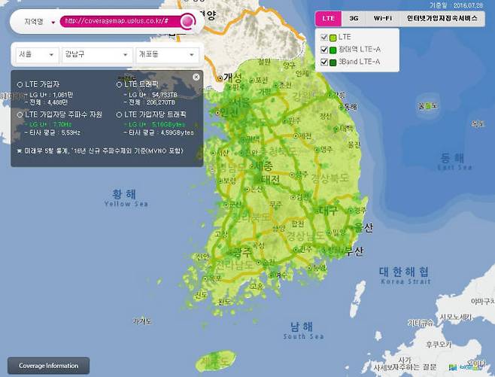
Task: Select LTE 가입자당 트래픽 option
Action: click(x=119, y=114)
